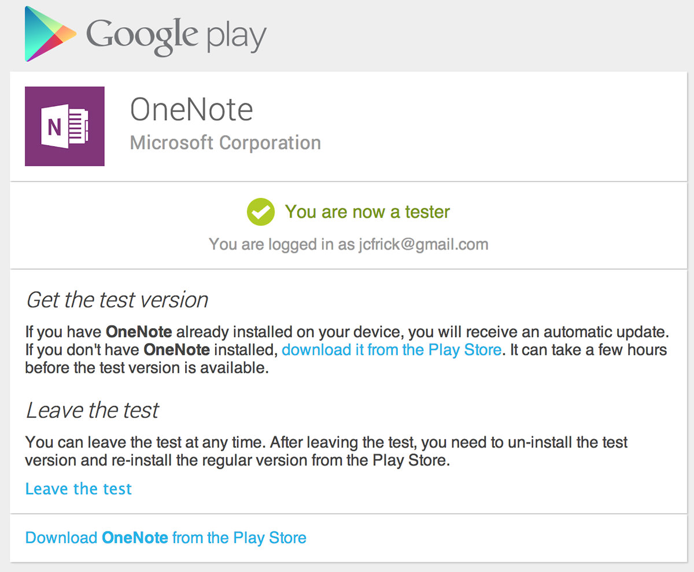Screen dimensions: 694x572
Task: Click the Google play wordmark text
Action: click(x=176, y=36)
